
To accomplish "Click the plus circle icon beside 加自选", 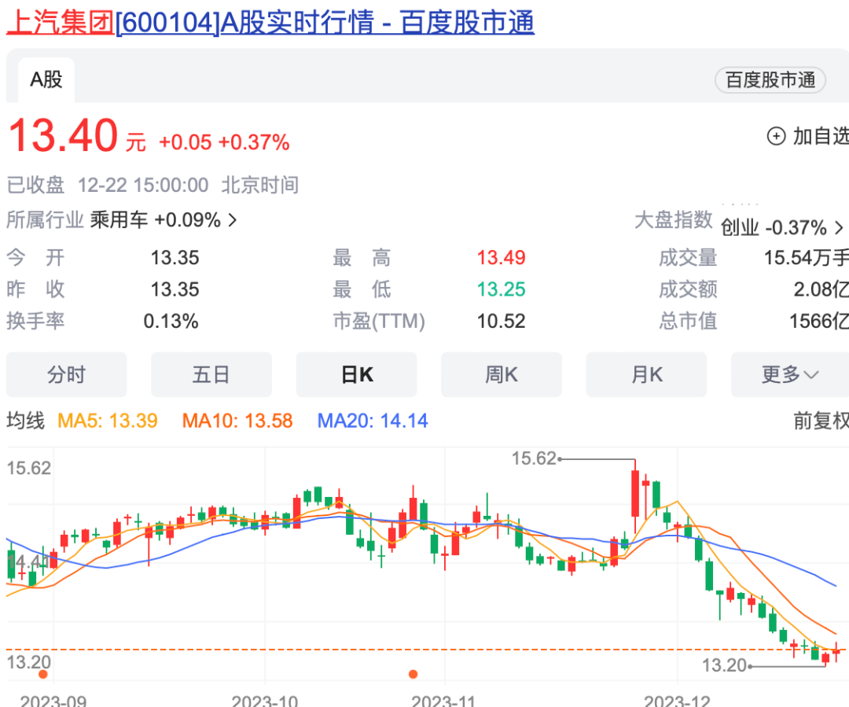I will click(776, 136).
